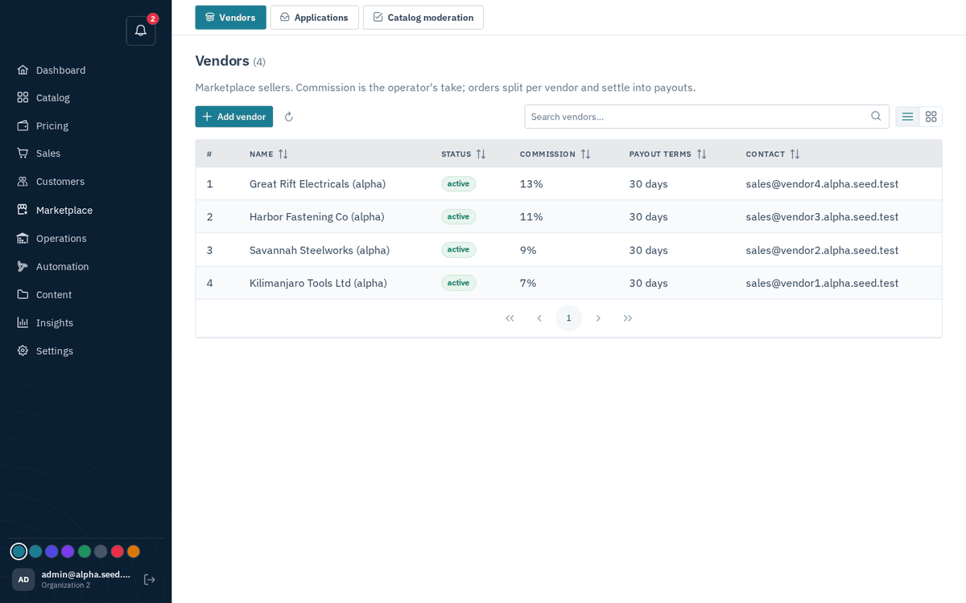The height and width of the screenshot is (603, 966).
Task: Open the notifications bell
Action: 141,31
